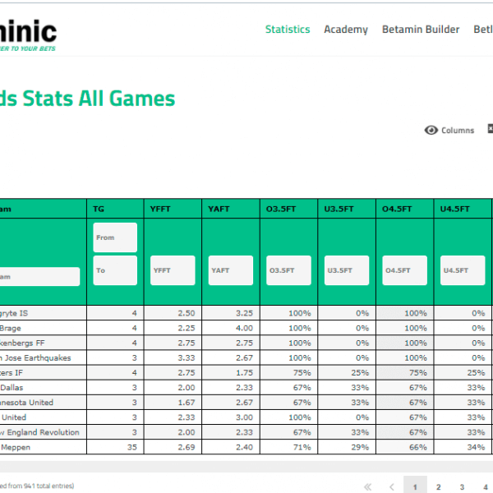The image size is (493, 493).
Task: Click the 4.00 YAFT value
Action: (244, 328)
